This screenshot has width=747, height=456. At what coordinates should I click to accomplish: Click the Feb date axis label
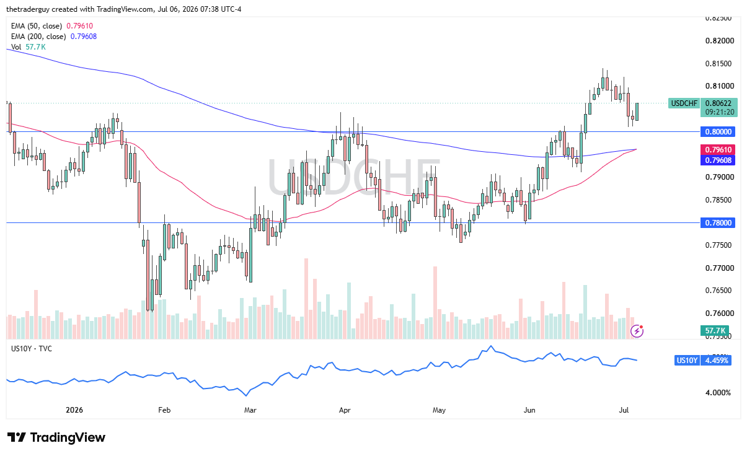pos(164,410)
